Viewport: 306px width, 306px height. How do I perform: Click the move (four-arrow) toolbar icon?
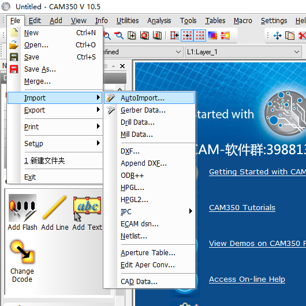pos(277,36)
